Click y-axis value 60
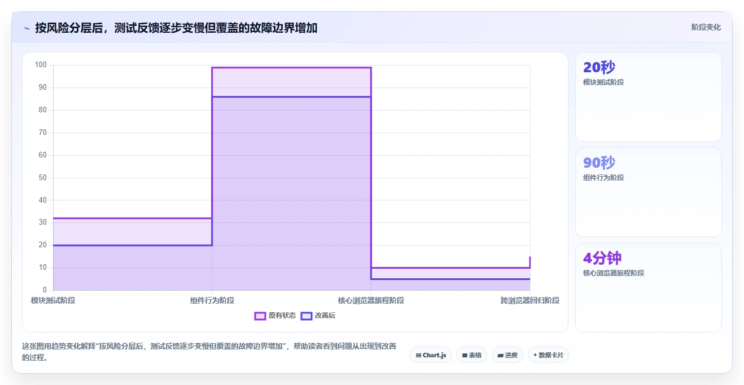The height and width of the screenshot is (385, 744). pyautogui.click(x=43, y=155)
